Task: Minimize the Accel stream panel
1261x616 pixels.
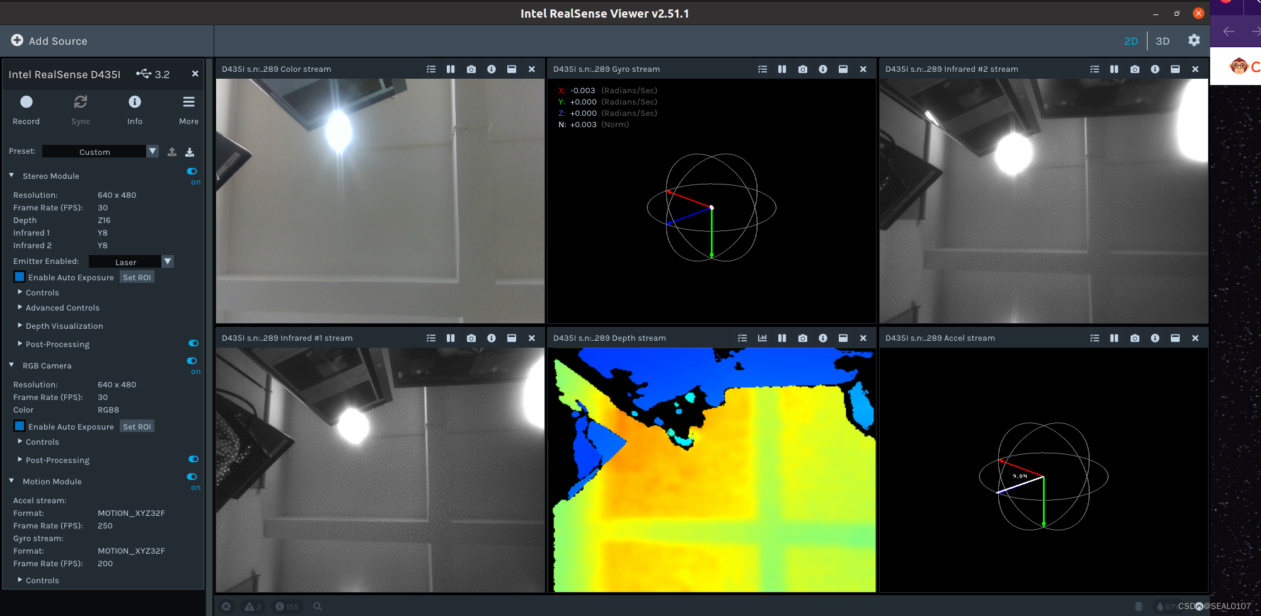Action: click(1175, 338)
